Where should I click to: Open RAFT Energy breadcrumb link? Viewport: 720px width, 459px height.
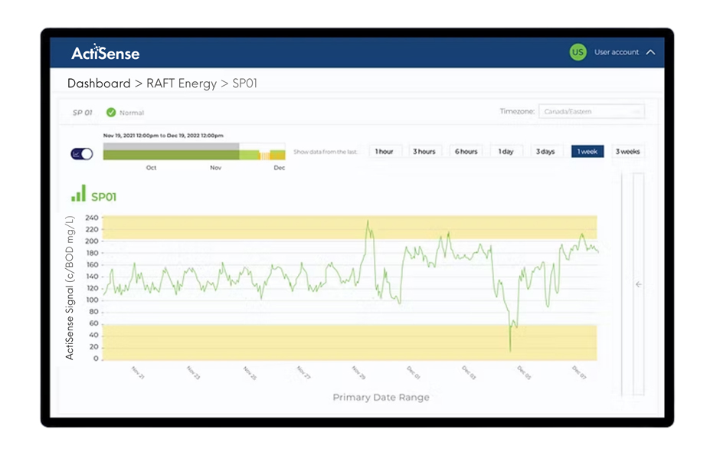(x=182, y=84)
